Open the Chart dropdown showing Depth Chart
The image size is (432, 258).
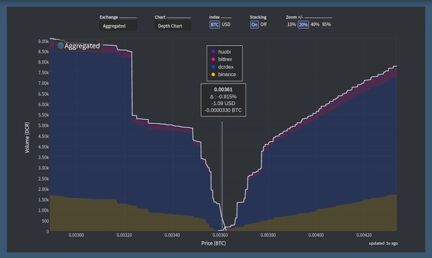pyautogui.click(x=173, y=26)
